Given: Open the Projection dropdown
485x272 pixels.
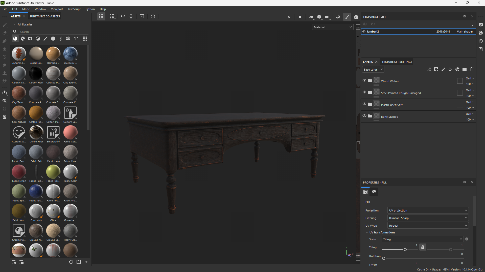Looking at the screenshot, I should point(428,210).
